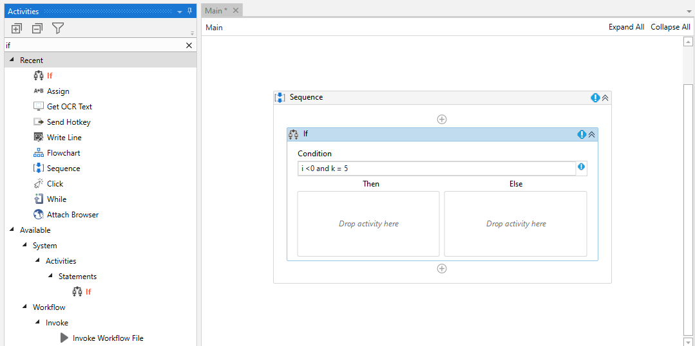Click the Expand All icon in Activities toolbar
This screenshot has height=346, width=695.
pyautogui.click(x=16, y=29)
